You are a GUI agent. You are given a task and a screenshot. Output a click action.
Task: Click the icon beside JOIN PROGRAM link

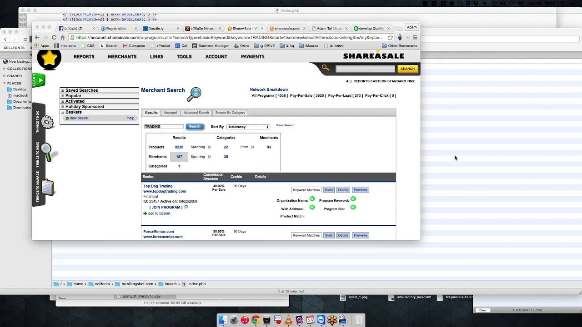[186, 207]
